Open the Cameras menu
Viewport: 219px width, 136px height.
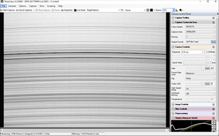click(x=12, y=6)
